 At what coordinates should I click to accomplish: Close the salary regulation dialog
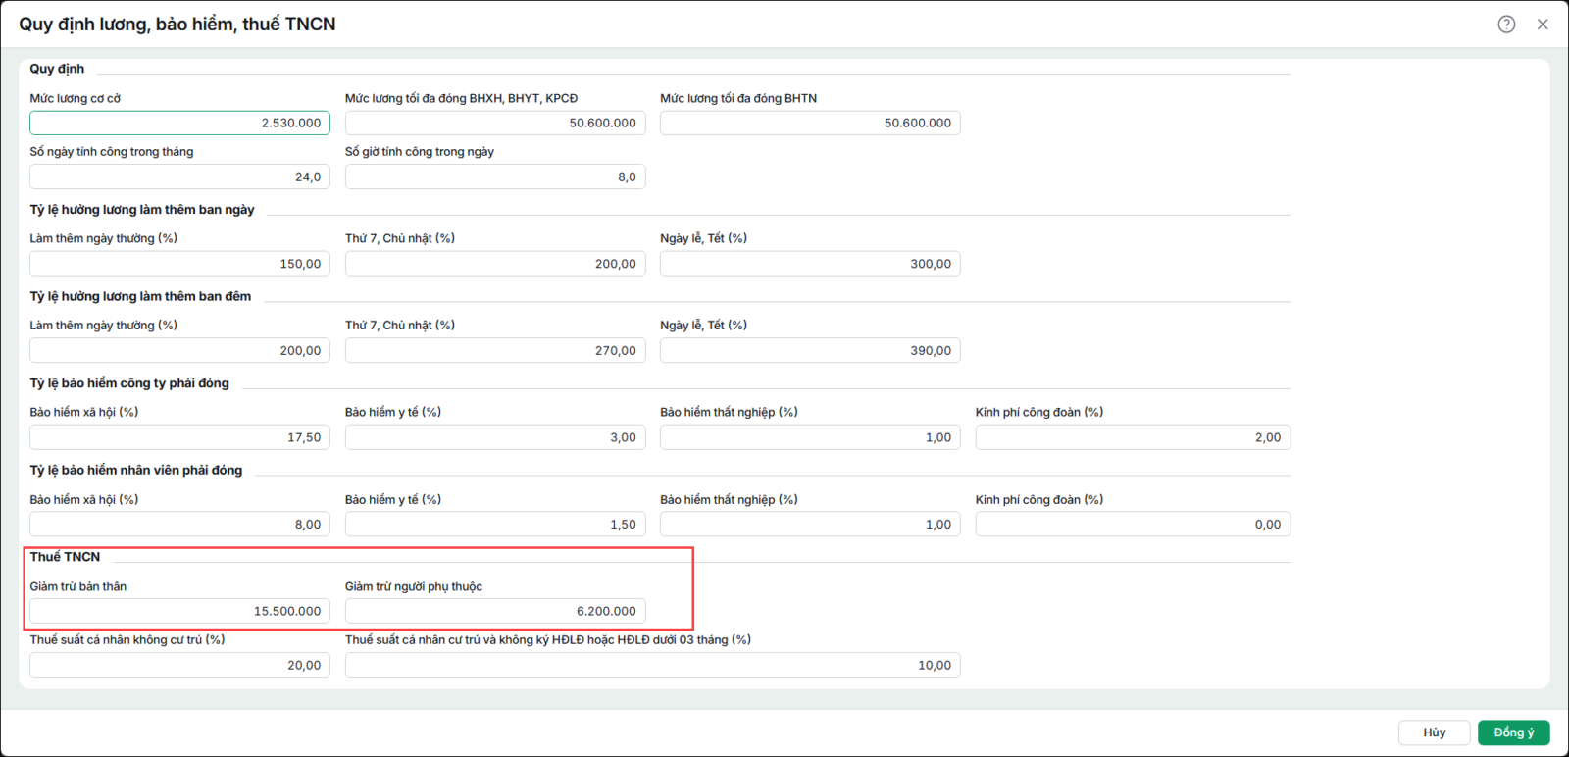coord(1543,25)
